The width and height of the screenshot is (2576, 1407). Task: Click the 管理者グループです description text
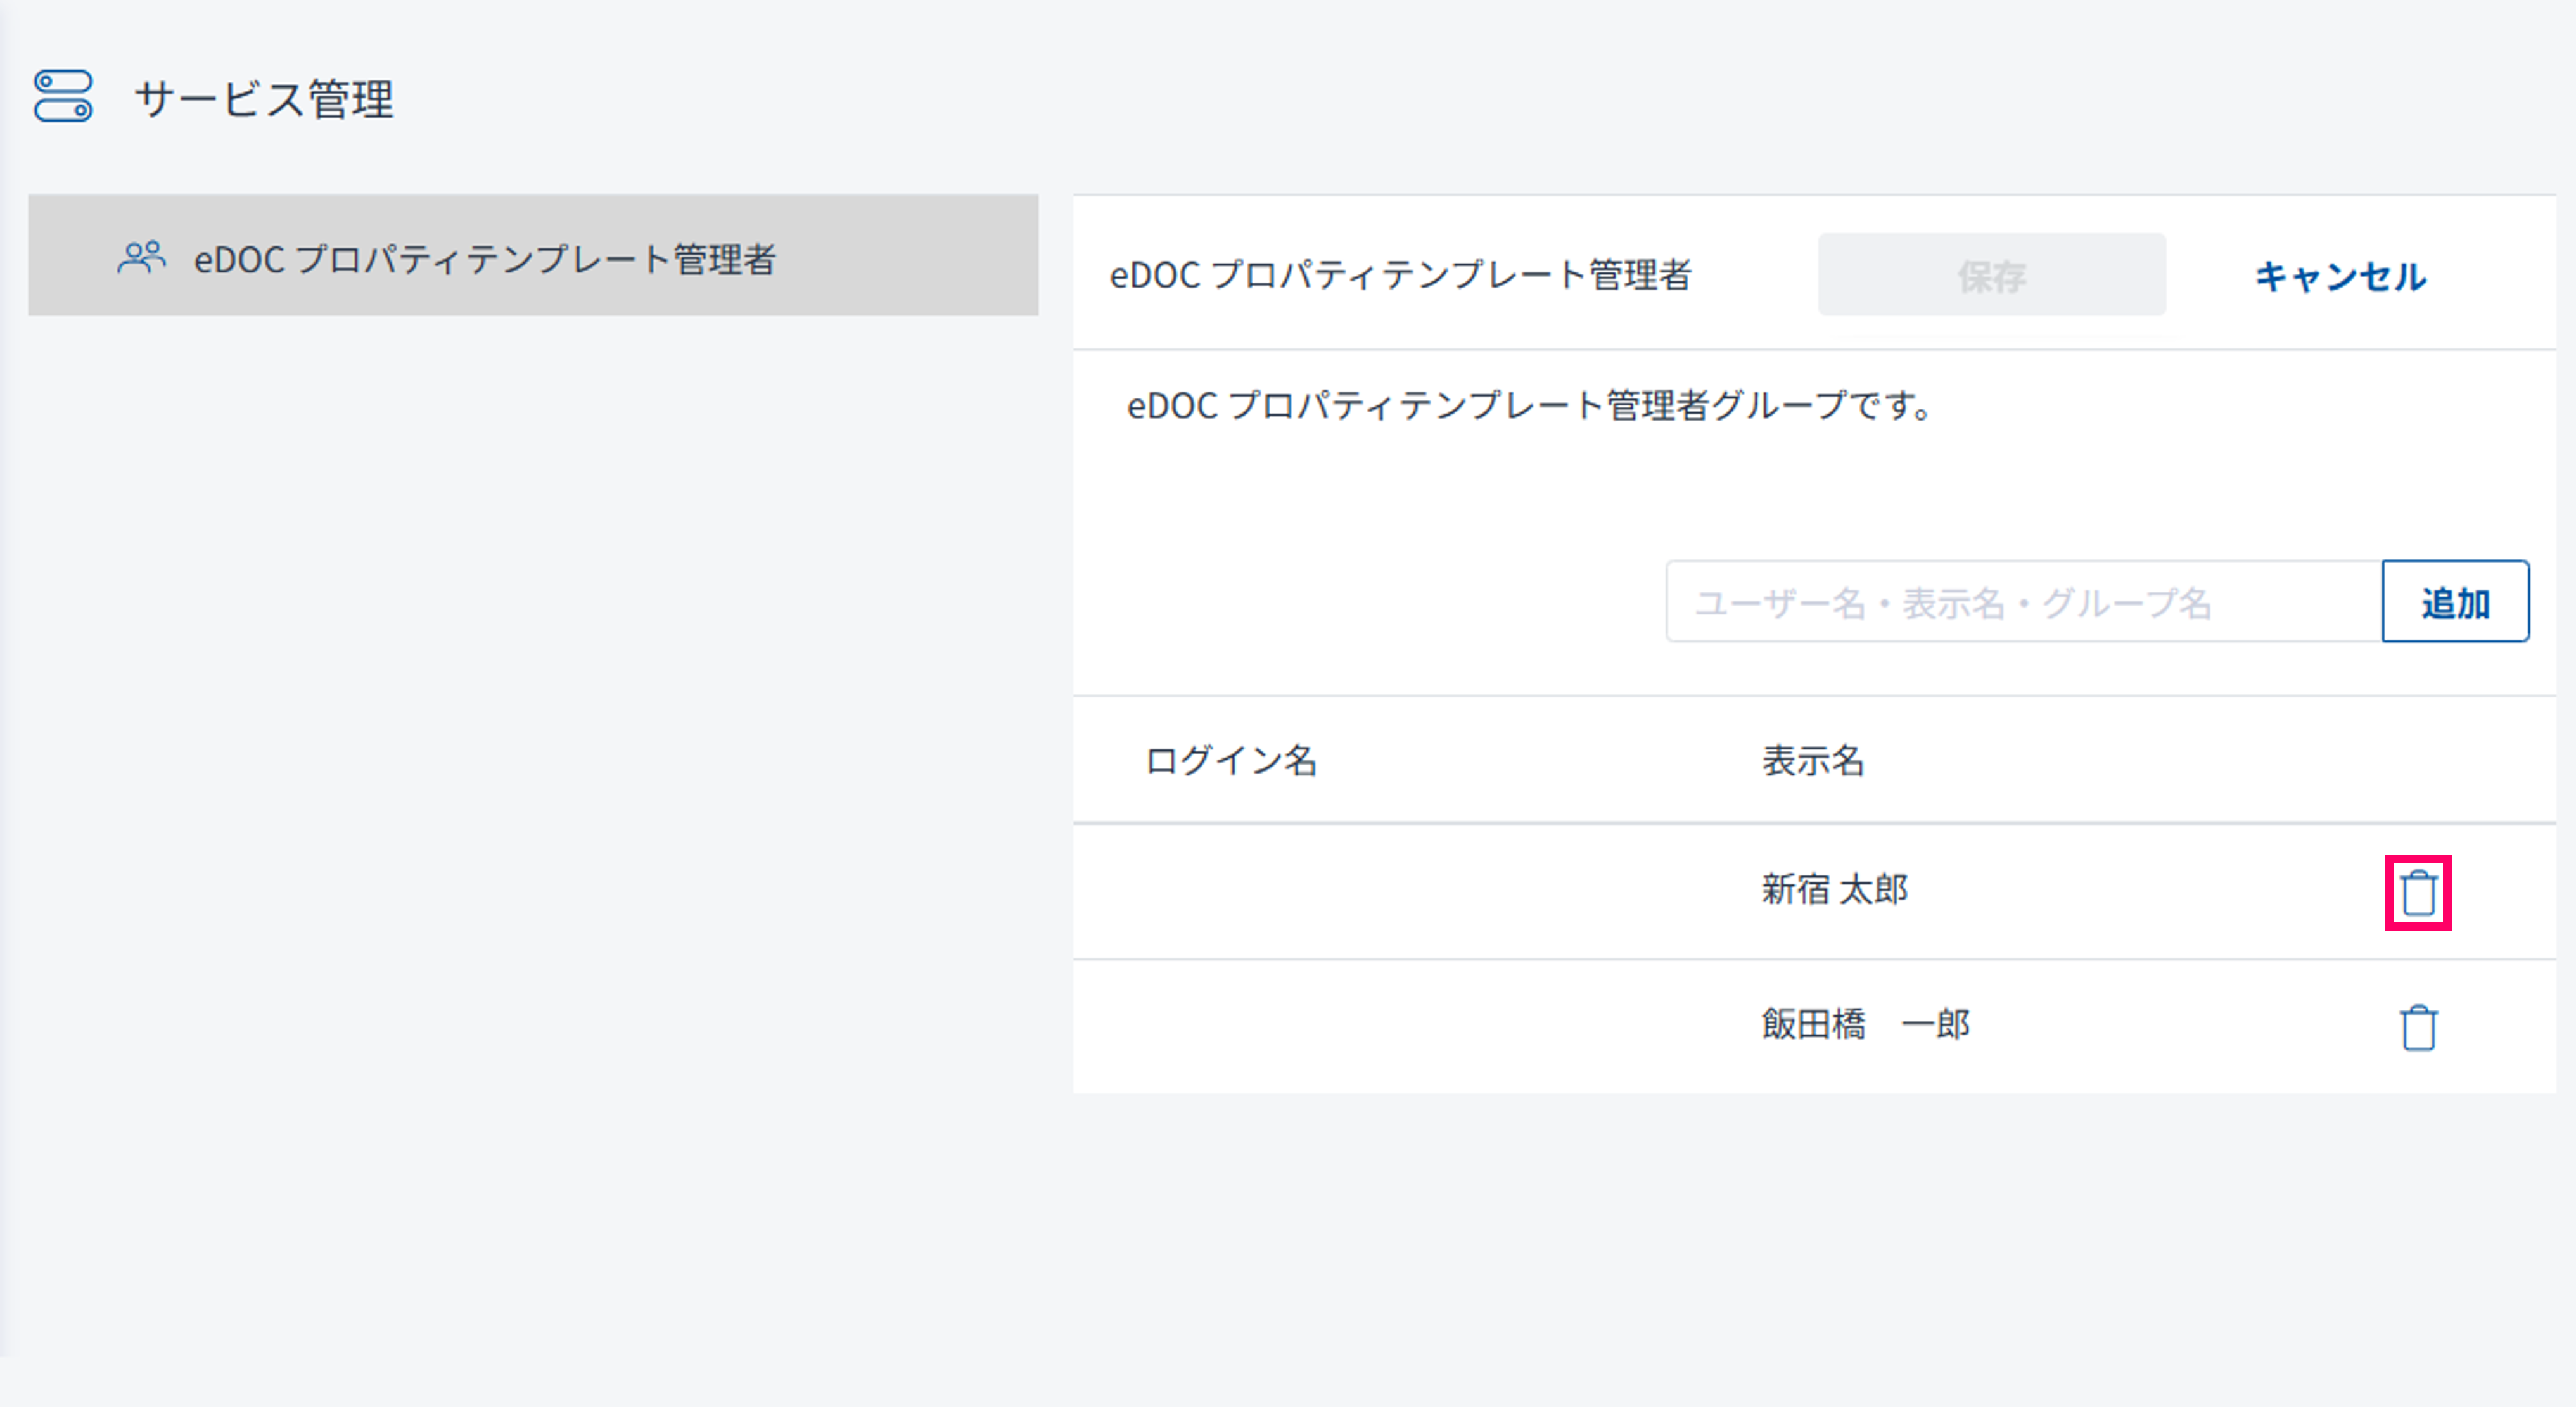(x=1530, y=405)
